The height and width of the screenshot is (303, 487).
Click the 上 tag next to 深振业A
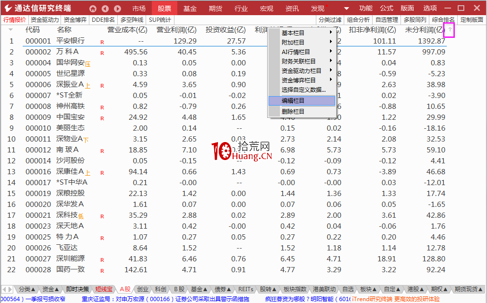tap(87, 86)
